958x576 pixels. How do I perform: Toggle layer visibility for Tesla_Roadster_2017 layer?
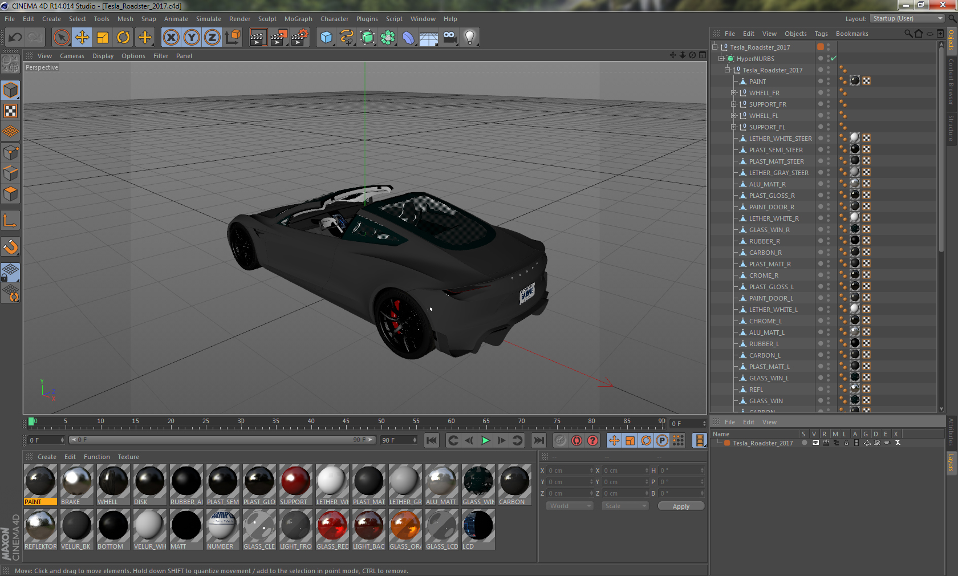pyautogui.click(x=815, y=443)
